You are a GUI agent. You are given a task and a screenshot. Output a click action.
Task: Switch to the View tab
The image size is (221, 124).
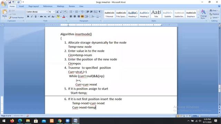(x=81, y=6)
